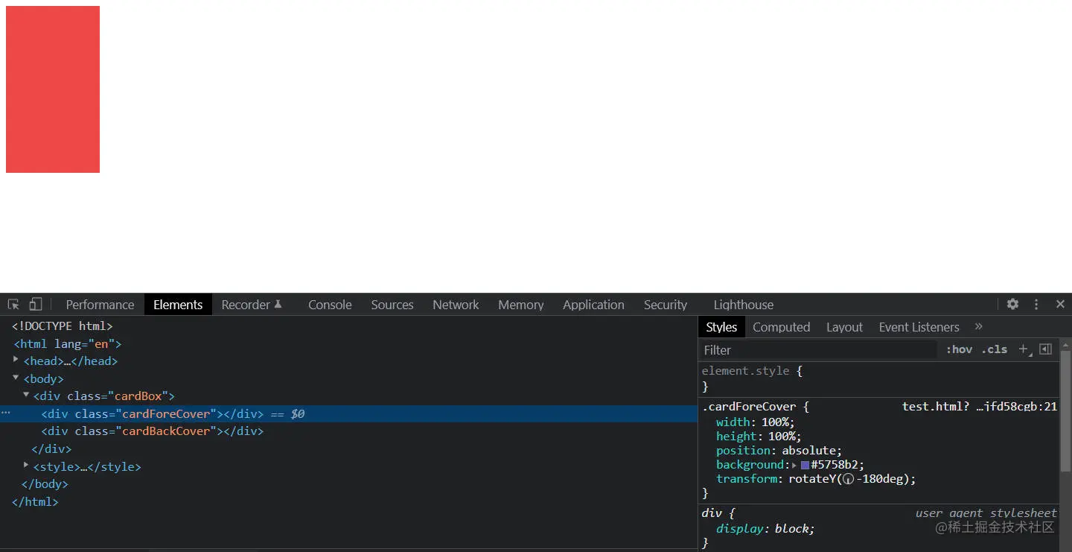Image resolution: width=1072 pixels, height=552 pixels.
Task: Switch to the Sources tab
Action: pyautogui.click(x=392, y=305)
